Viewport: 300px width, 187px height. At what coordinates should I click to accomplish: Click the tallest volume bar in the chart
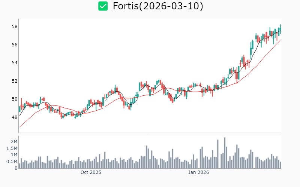click(x=225, y=153)
